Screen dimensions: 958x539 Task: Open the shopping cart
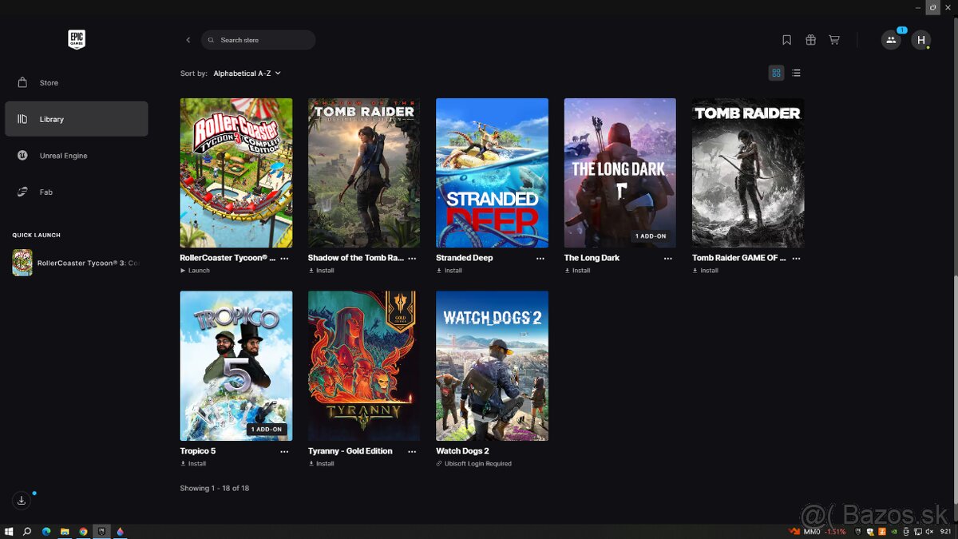tap(834, 40)
